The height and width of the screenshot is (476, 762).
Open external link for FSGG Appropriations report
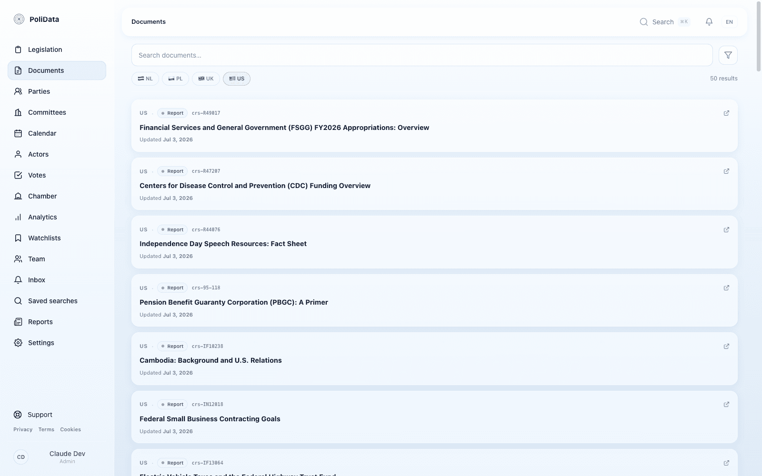click(x=726, y=113)
